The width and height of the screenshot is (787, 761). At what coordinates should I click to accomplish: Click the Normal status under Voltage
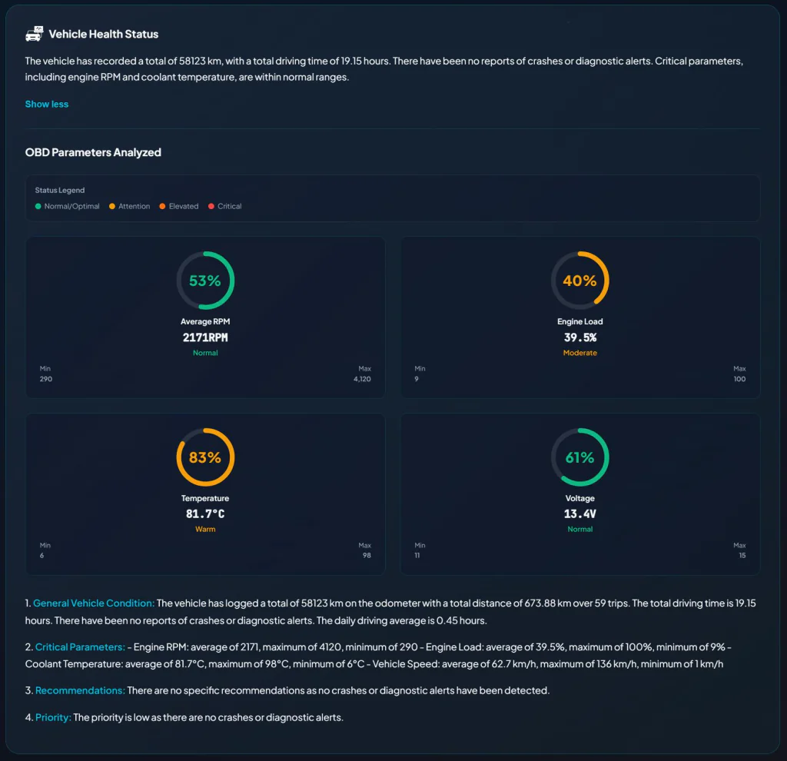click(579, 529)
